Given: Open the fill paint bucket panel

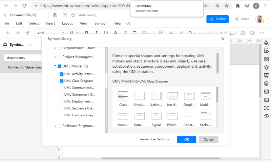Looking at the screenshot, I should click(266, 43).
